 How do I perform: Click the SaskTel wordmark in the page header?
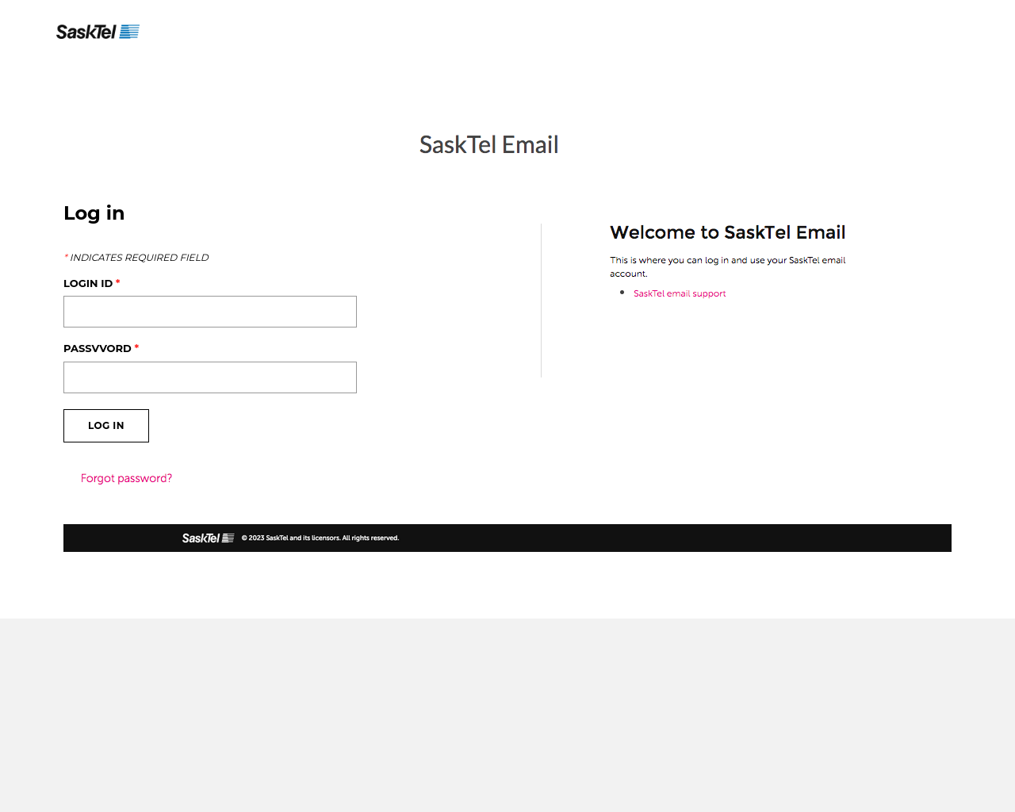tap(86, 32)
